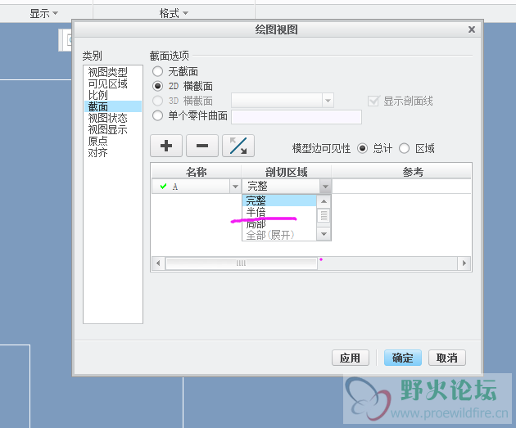Screen dimensions: 516x428
Task: Open the 格式 dropdown in the ribbon
Action: [x=174, y=13]
